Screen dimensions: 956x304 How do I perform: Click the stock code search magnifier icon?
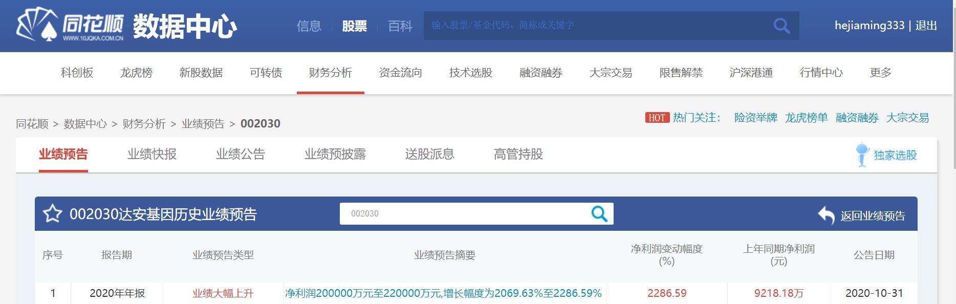[x=599, y=213]
